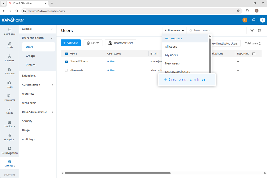
Task: Select the Data Migration sidebar icon
Action: pyautogui.click(x=9, y=151)
